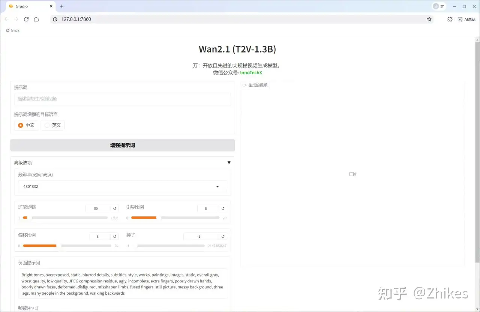Click the video placeholder icon in output panel
Image resolution: width=480 pixels, height=312 pixels.
[352, 174]
